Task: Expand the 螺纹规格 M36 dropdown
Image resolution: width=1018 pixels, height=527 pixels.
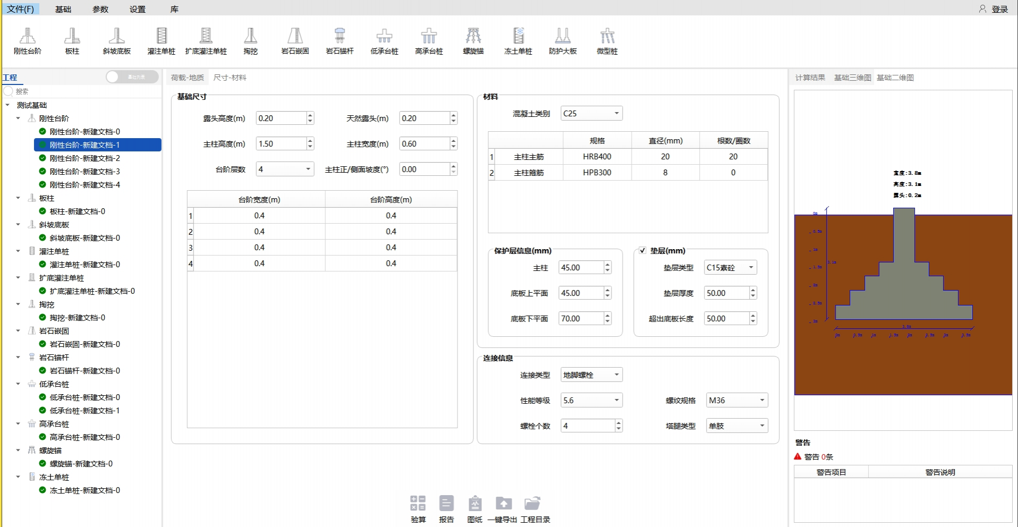Action: pyautogui.click(x=736, y=401)
